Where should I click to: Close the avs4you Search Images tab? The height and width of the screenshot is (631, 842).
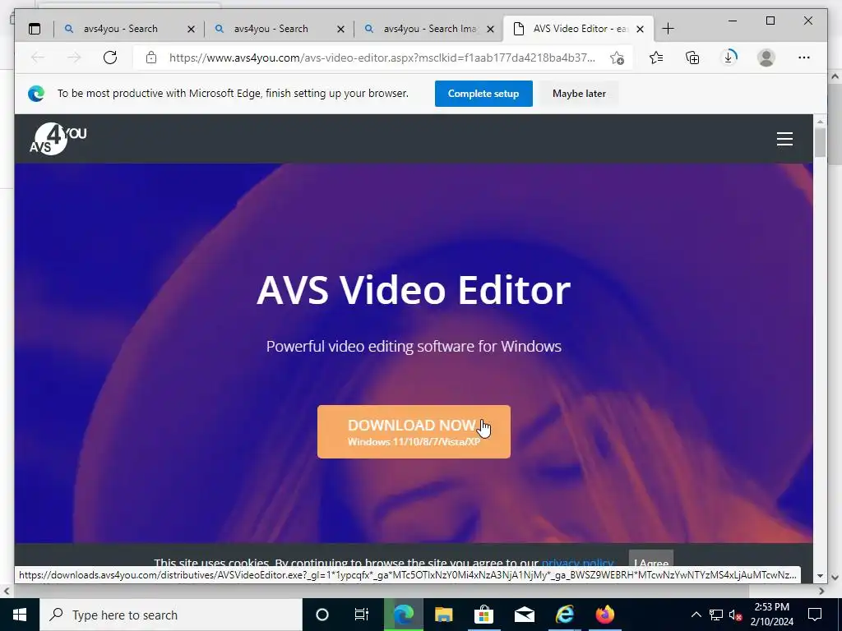tap(490, 30)
